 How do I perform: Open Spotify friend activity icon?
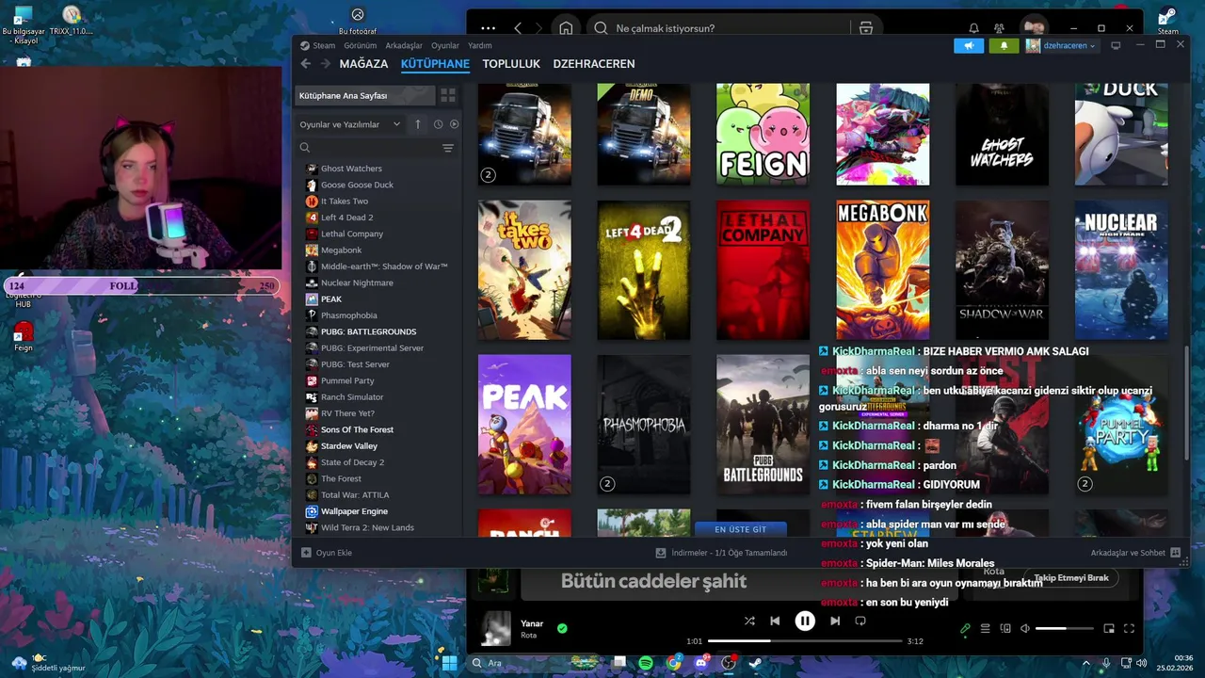coord(999,28)
